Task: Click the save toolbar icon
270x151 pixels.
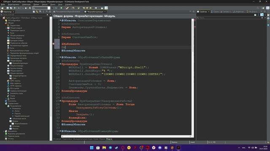Action: point(8,8)
